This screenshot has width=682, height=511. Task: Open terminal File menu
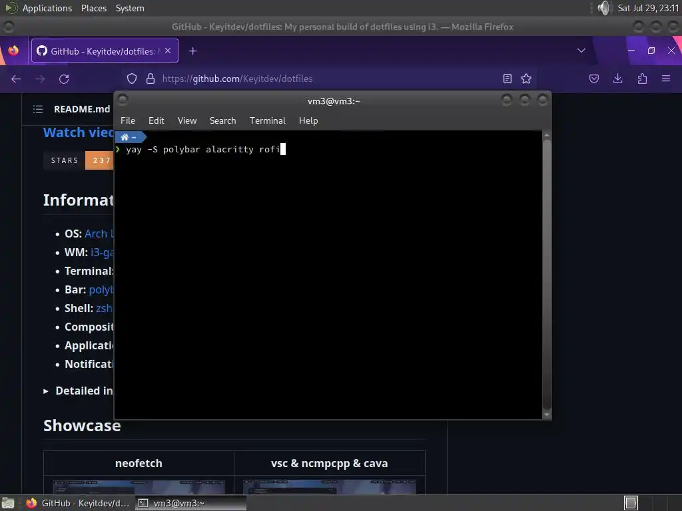tap(128, 121)
